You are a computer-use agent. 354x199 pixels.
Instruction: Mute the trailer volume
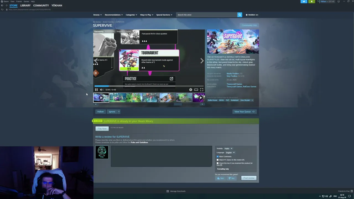point(102,90)
